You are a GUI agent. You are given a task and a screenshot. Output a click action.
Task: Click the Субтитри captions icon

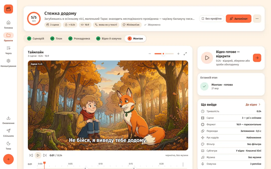coord(203,150)
